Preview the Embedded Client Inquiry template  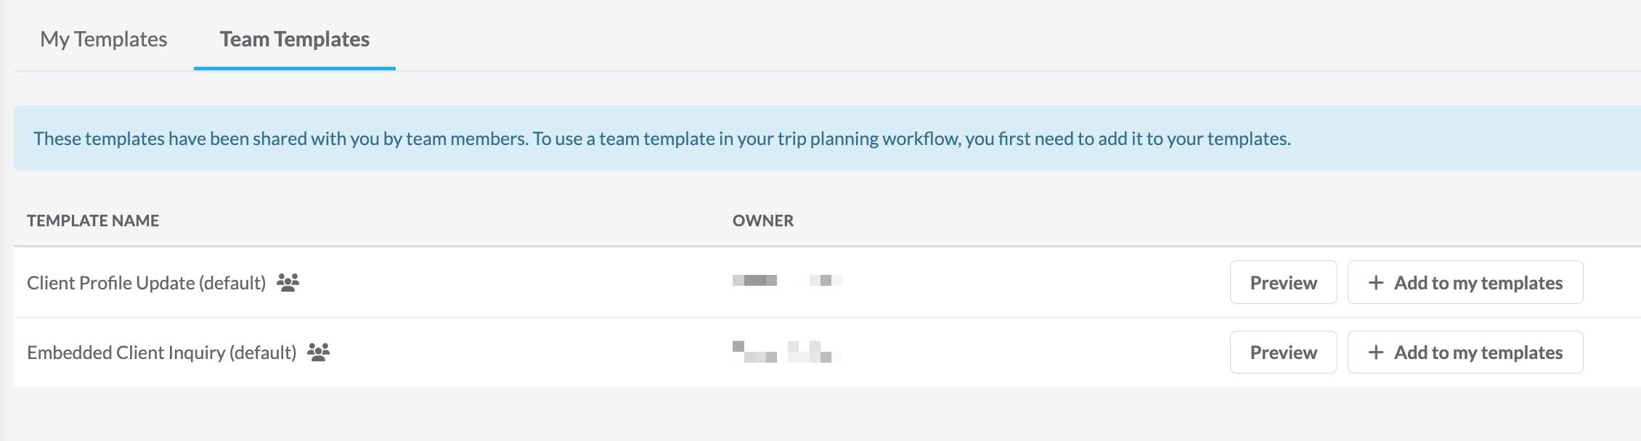tap(1283, 352)
